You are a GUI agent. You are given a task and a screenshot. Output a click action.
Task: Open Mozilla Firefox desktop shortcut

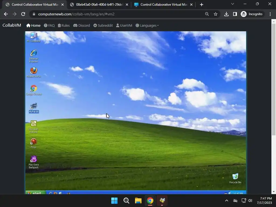[x=33, y=72]
